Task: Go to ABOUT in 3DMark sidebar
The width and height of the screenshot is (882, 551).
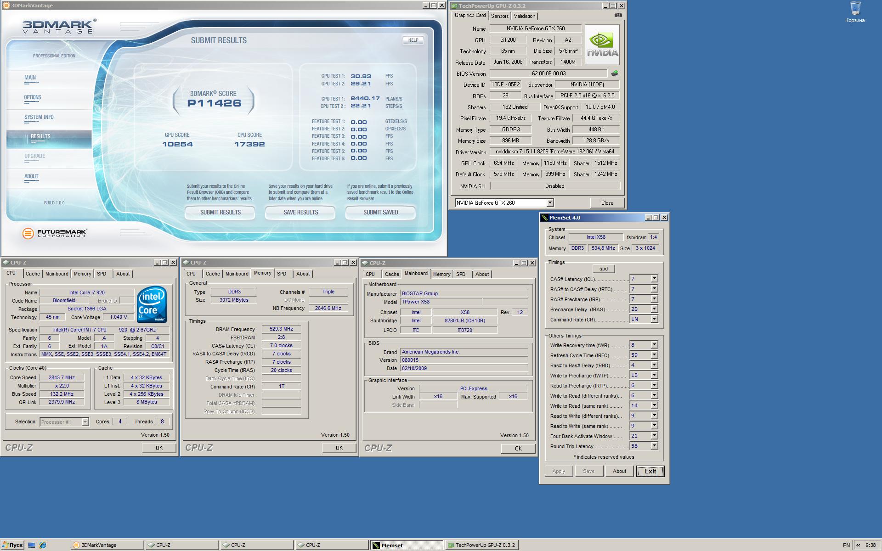Action: point(31,176)
